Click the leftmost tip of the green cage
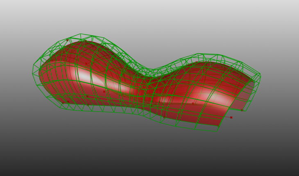The height and width of the screenshot is (176, 299). (33, 74)
